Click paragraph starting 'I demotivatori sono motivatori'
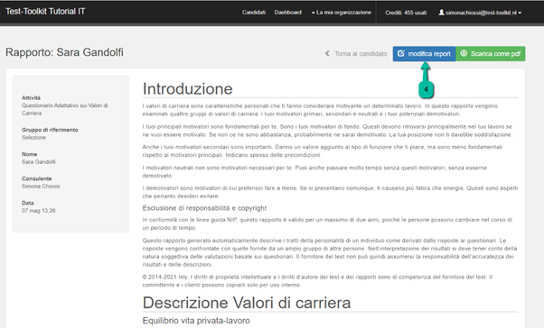 point(330,192)
